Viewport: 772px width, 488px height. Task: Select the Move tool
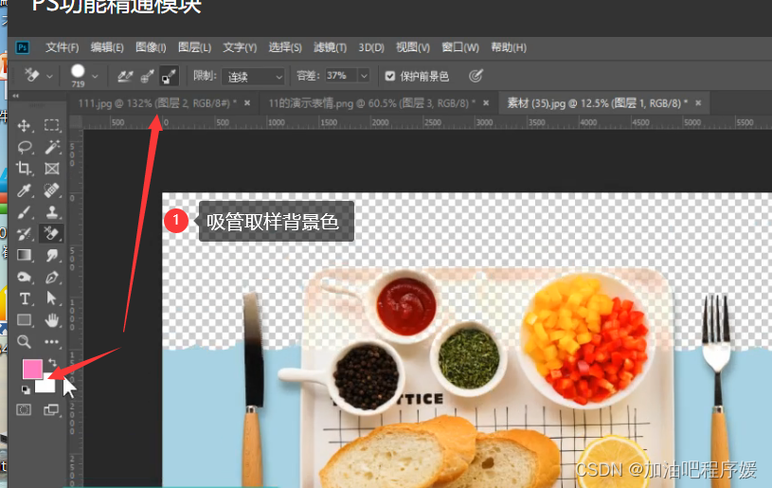coord(24,126)
